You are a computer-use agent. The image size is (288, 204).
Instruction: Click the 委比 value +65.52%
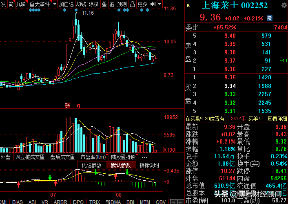[x=225, y=28]
